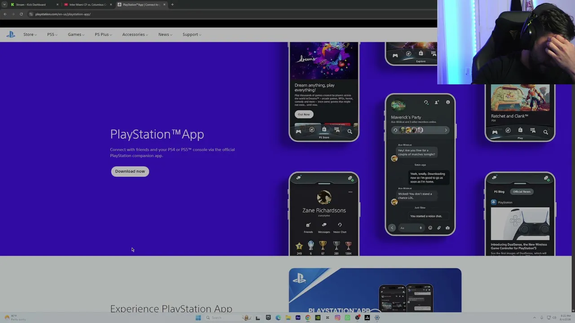Click the add-member icon on Maverick's Party screen
Viewport: 575px width, 323px height.
tap(437, 102)
